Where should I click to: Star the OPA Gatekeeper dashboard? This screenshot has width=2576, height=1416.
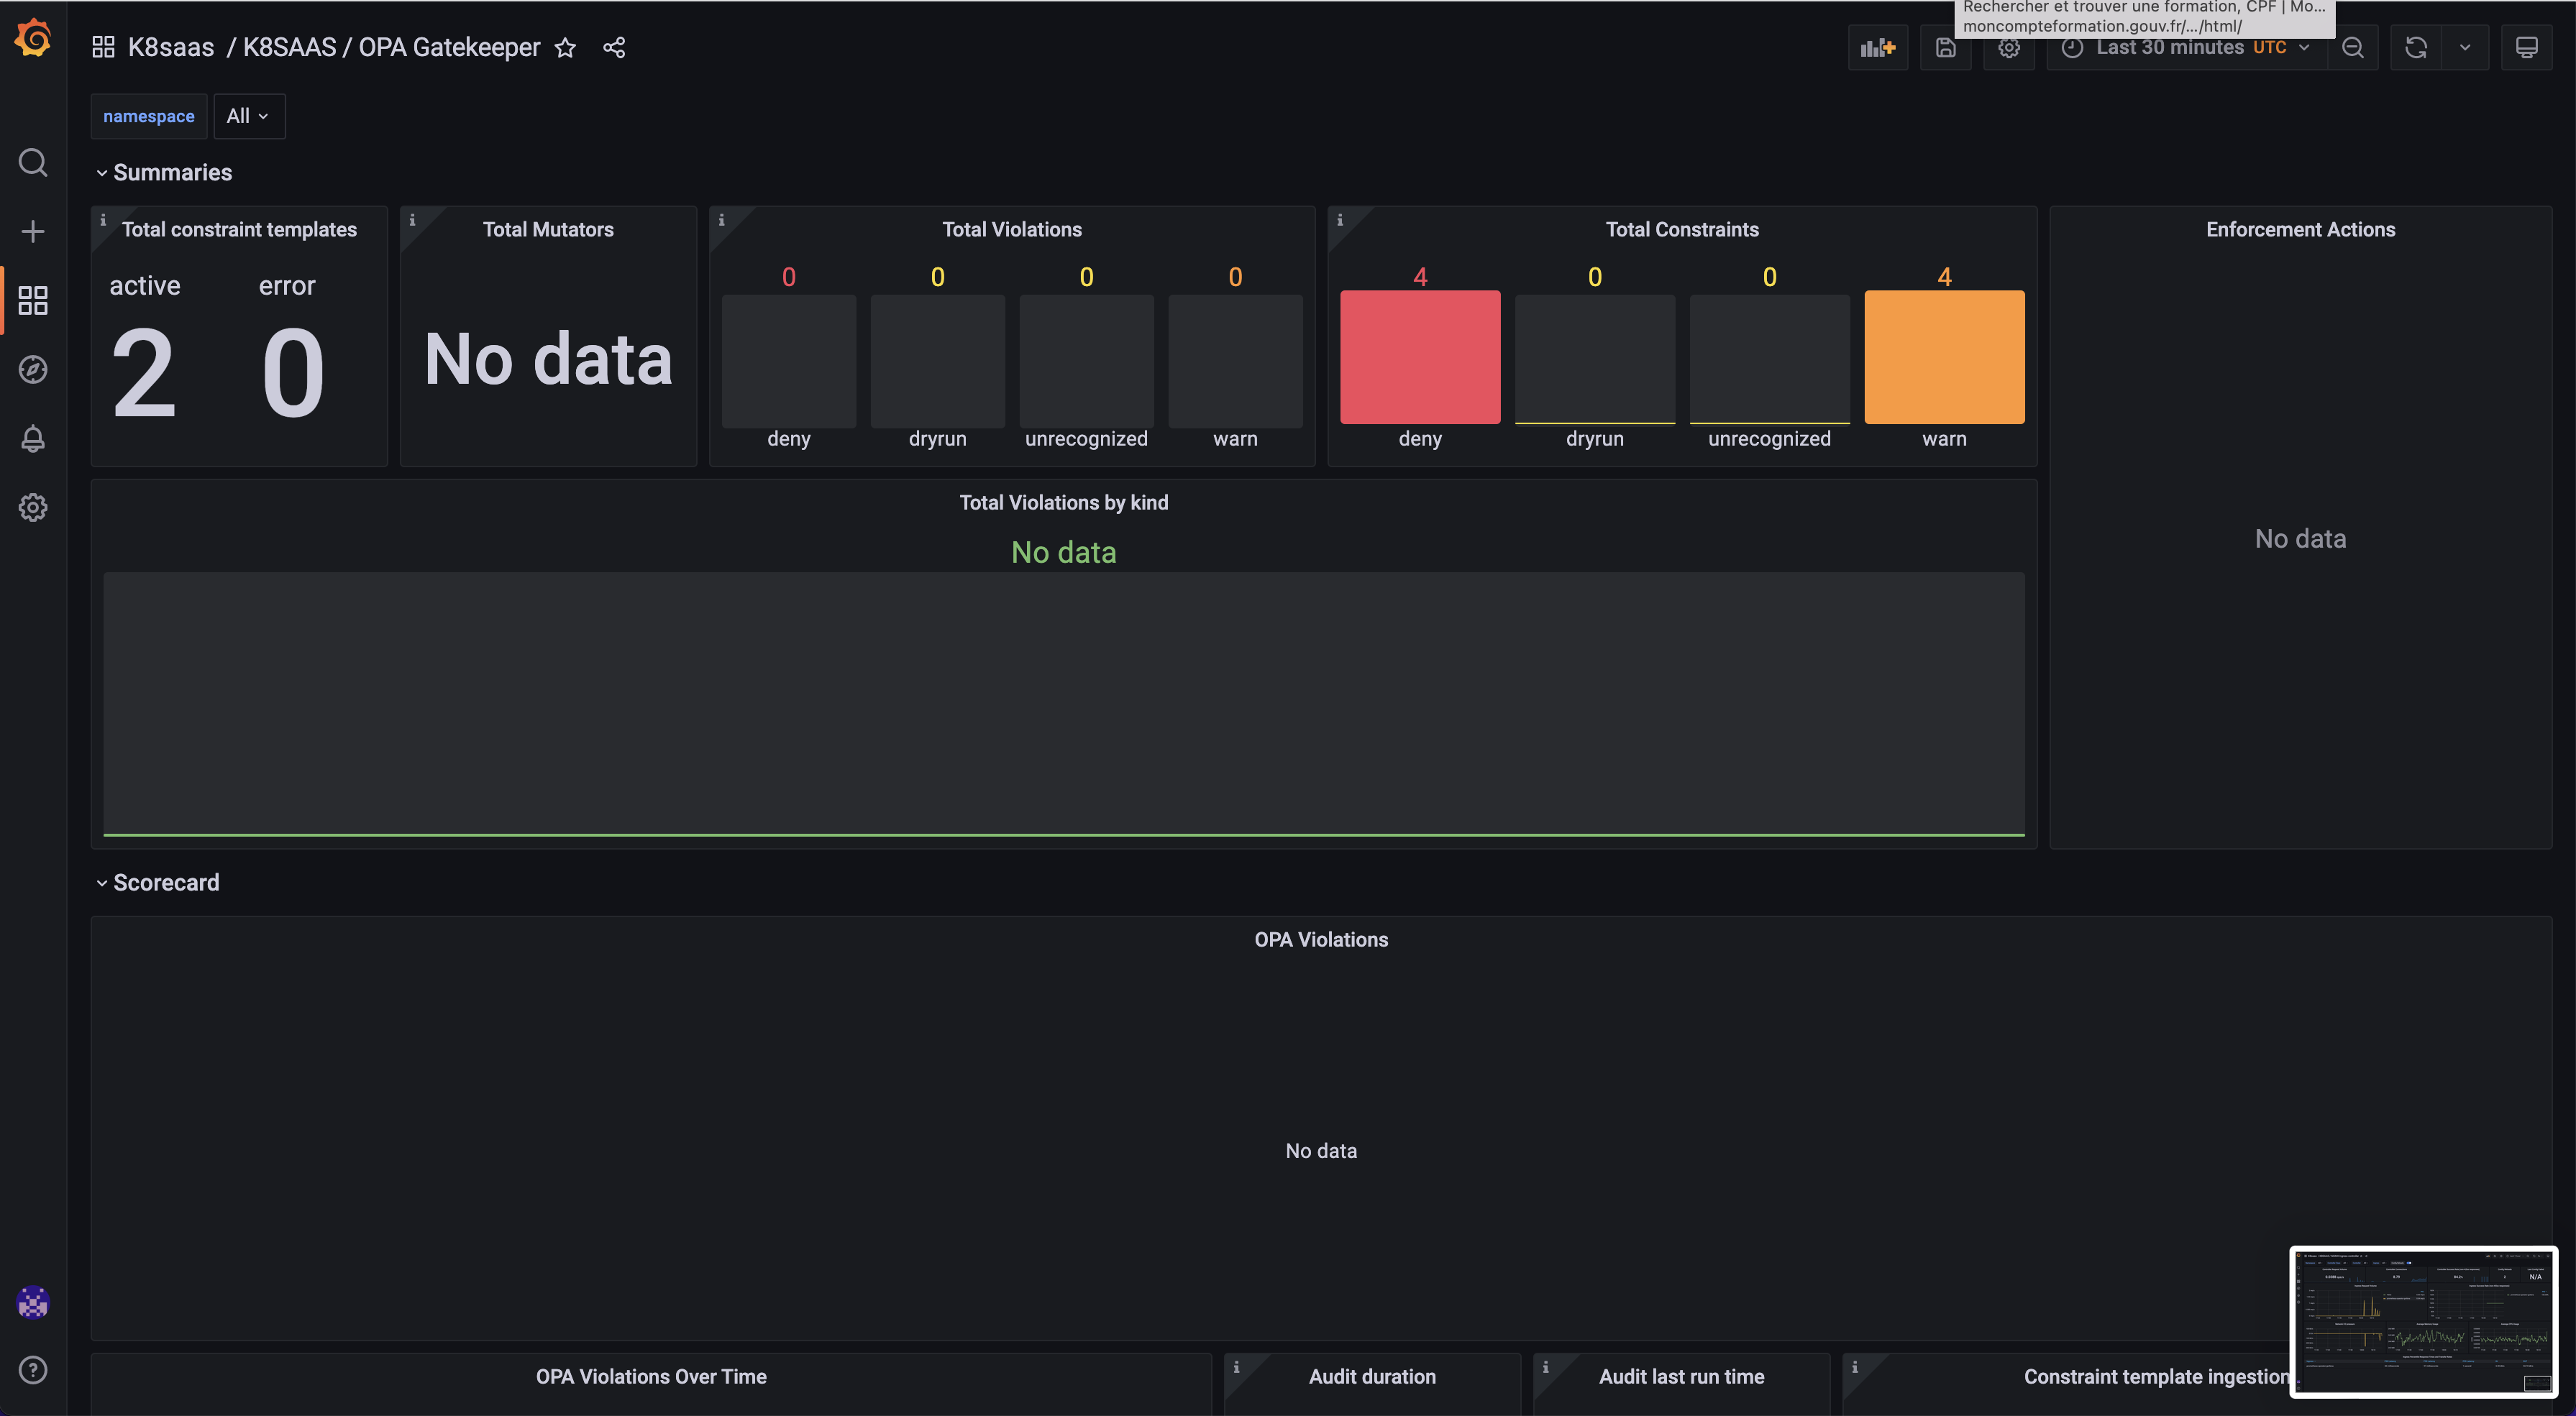565,47
